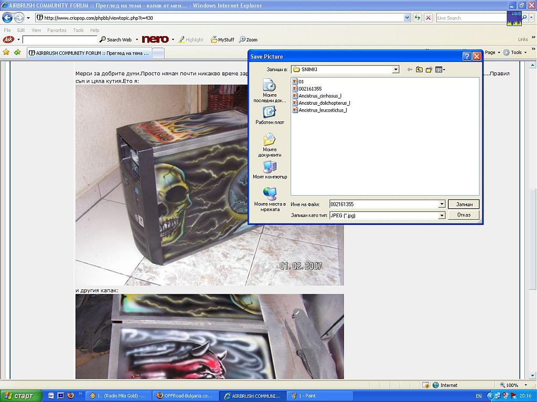537x402 pixels.
Task: Create a new folder in Save dialog
Action: pyautogui.click(x=429, y=70)
